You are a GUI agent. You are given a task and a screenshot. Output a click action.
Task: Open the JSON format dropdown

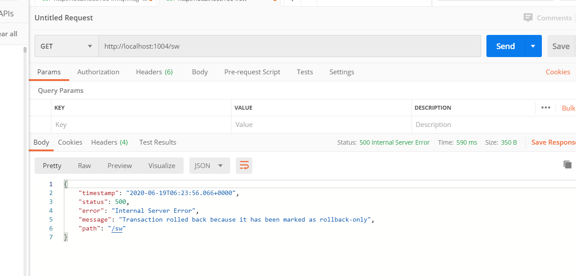pos(209,165)
